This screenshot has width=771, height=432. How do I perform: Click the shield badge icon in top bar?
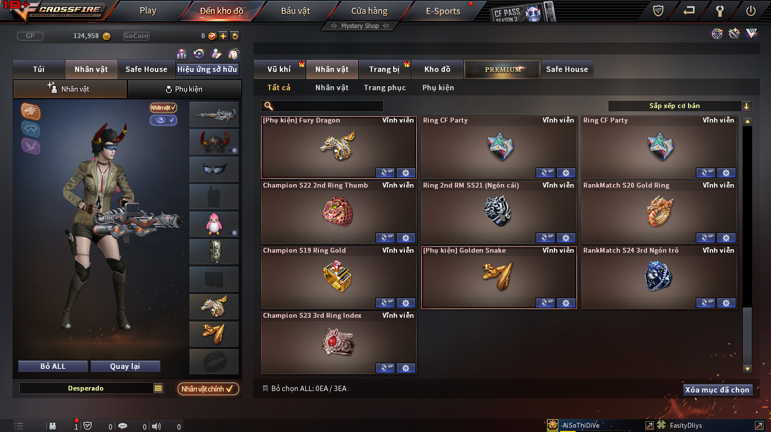pos(658,11)
